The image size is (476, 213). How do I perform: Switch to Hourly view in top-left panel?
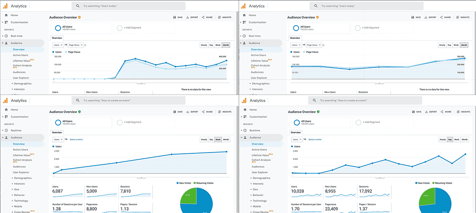(x=204, y=45)
